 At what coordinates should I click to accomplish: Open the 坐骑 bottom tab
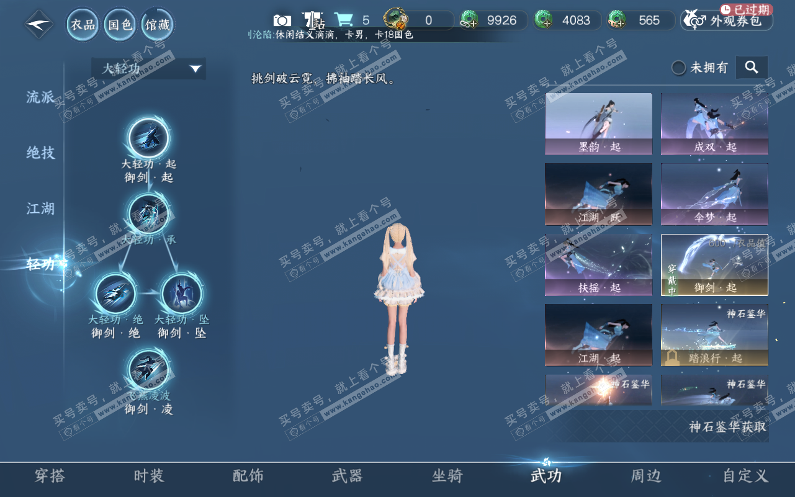(x=447, y=477)
